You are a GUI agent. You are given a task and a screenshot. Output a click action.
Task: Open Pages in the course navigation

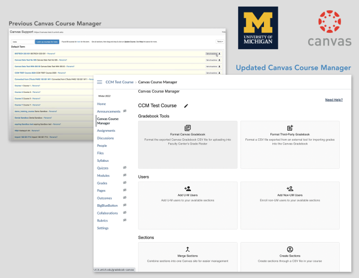point(101,191)
